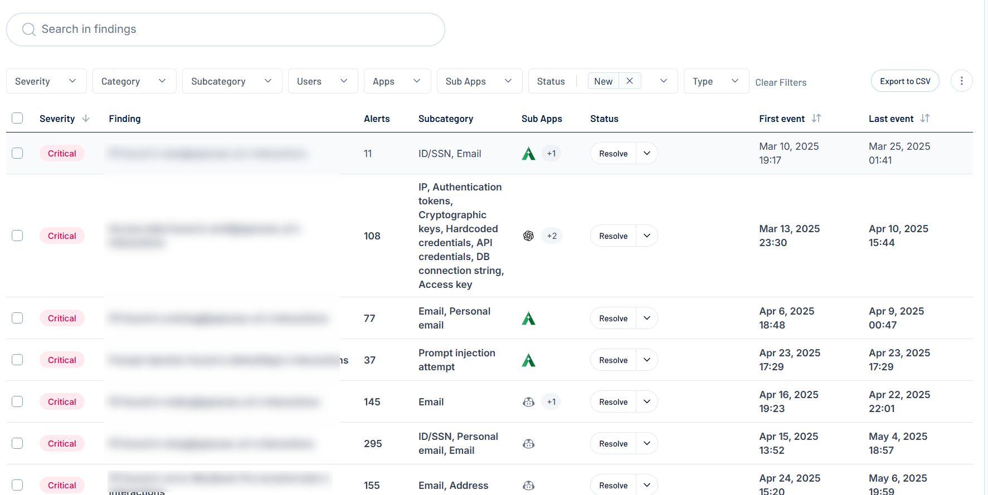Click the ChatGPT sub app icon
This screenshot has height=495, width=988.
[528, 236]
